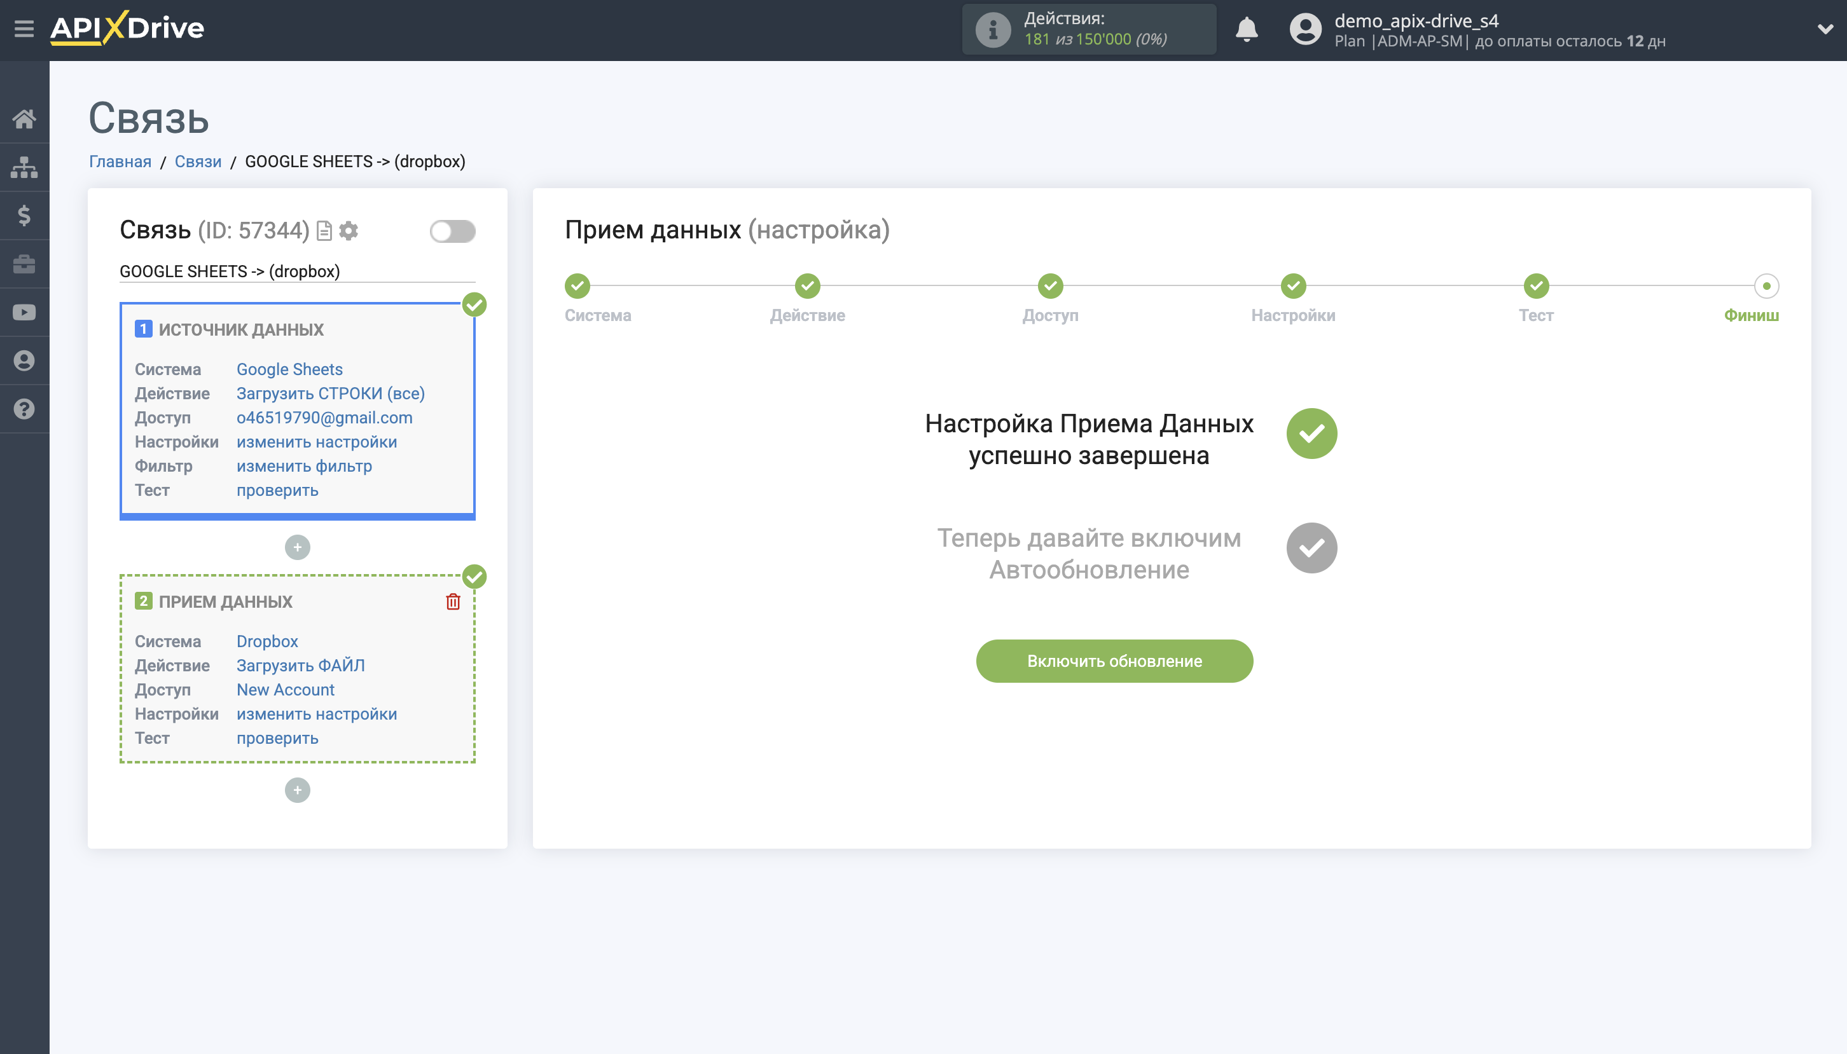Enable the connection with the toggle switch

click(x=452, y=230)
